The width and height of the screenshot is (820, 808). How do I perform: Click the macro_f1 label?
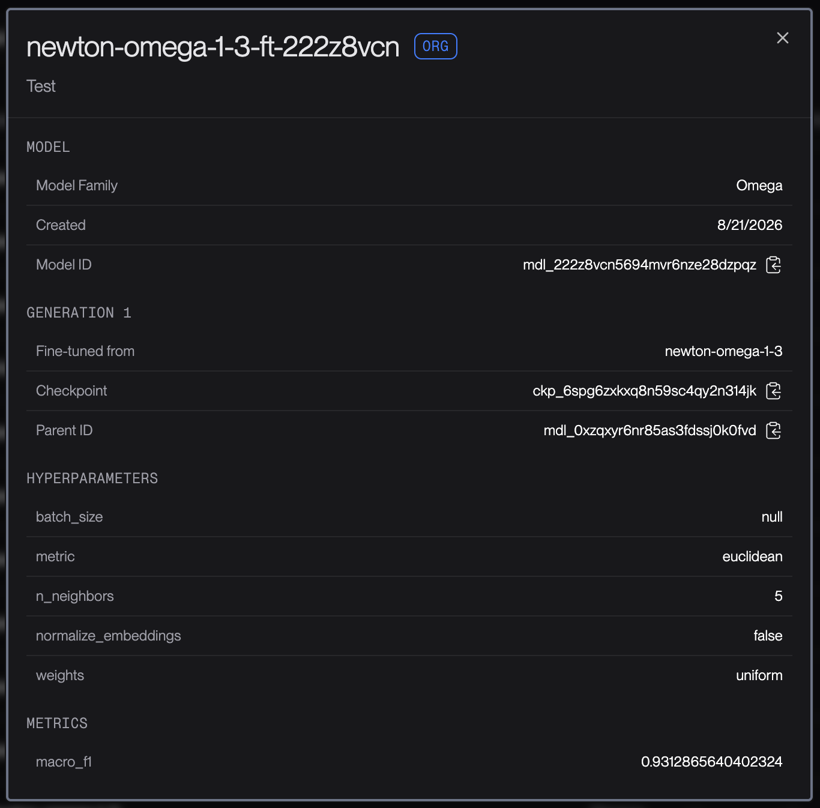pos(64,762)
